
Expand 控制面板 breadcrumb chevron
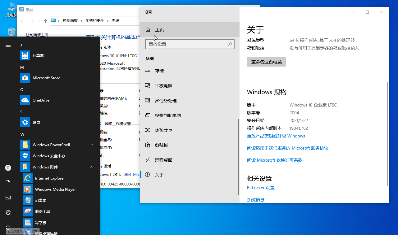82,21
